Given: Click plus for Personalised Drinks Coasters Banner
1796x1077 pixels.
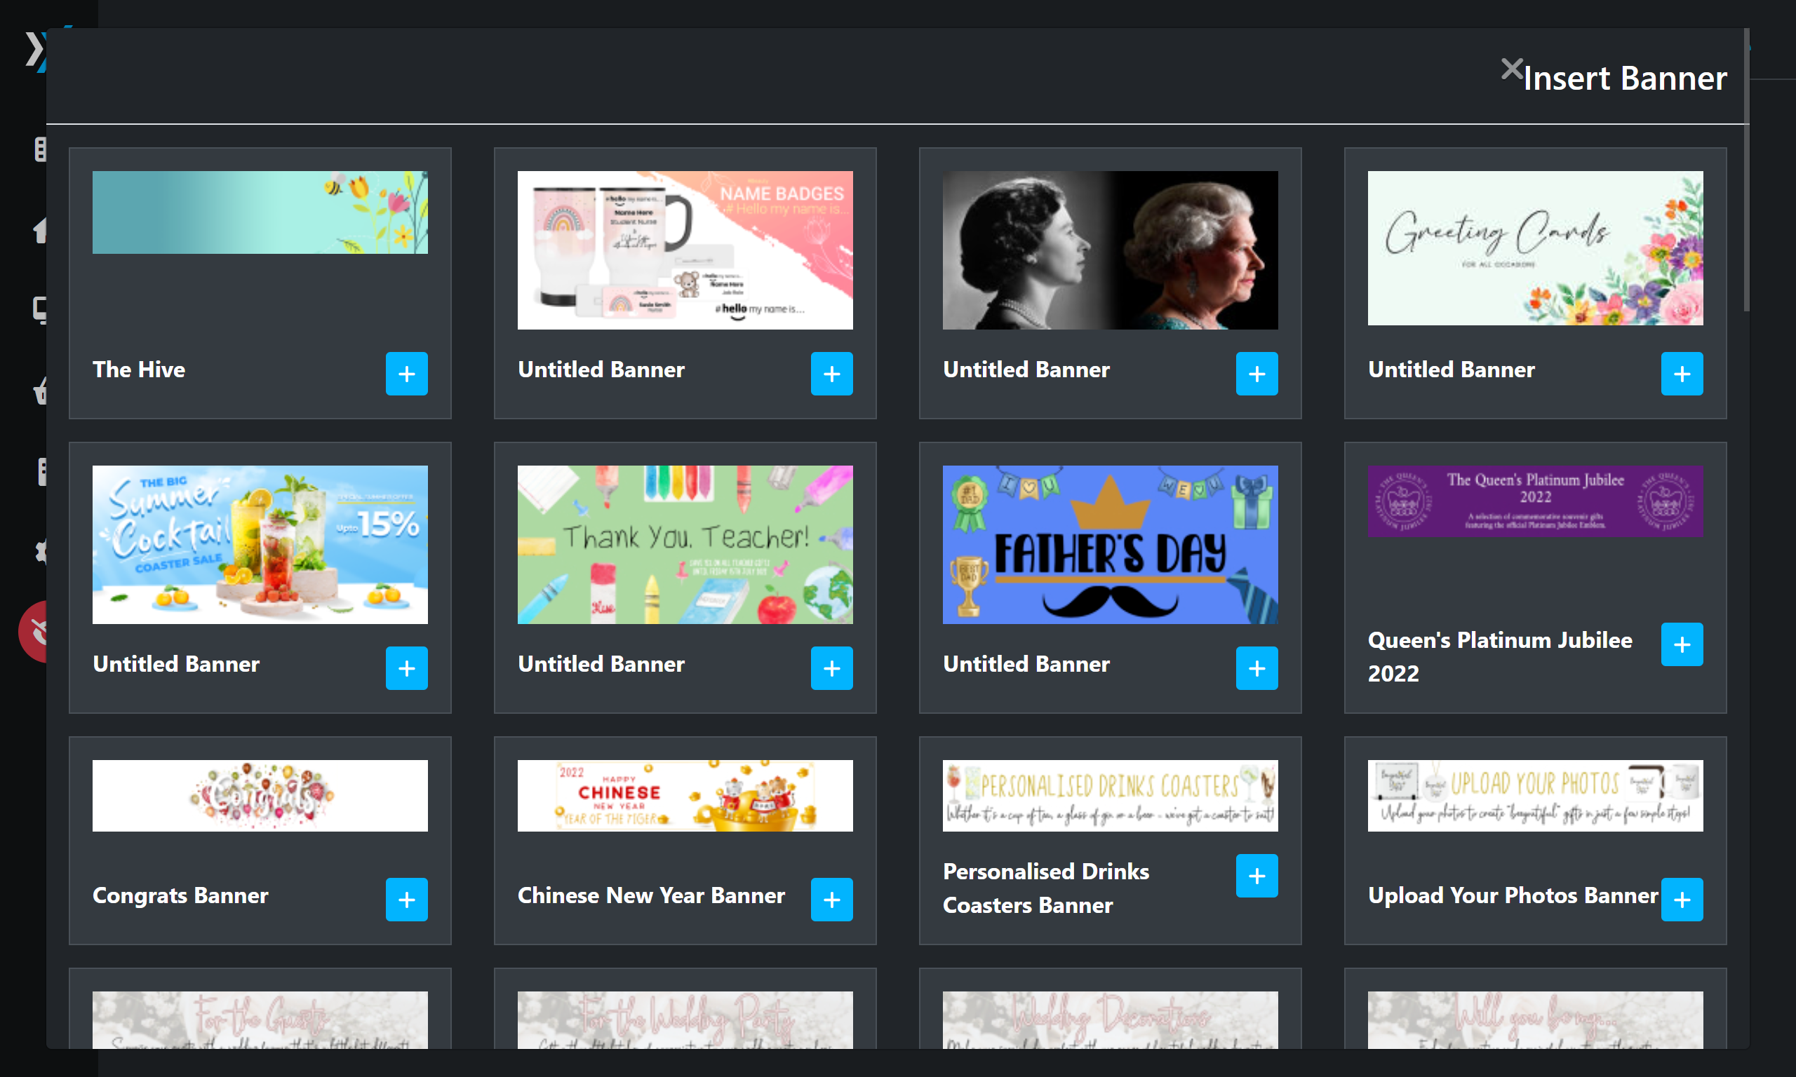Looking at the screenshot, I should click(x=1256, y=875).
